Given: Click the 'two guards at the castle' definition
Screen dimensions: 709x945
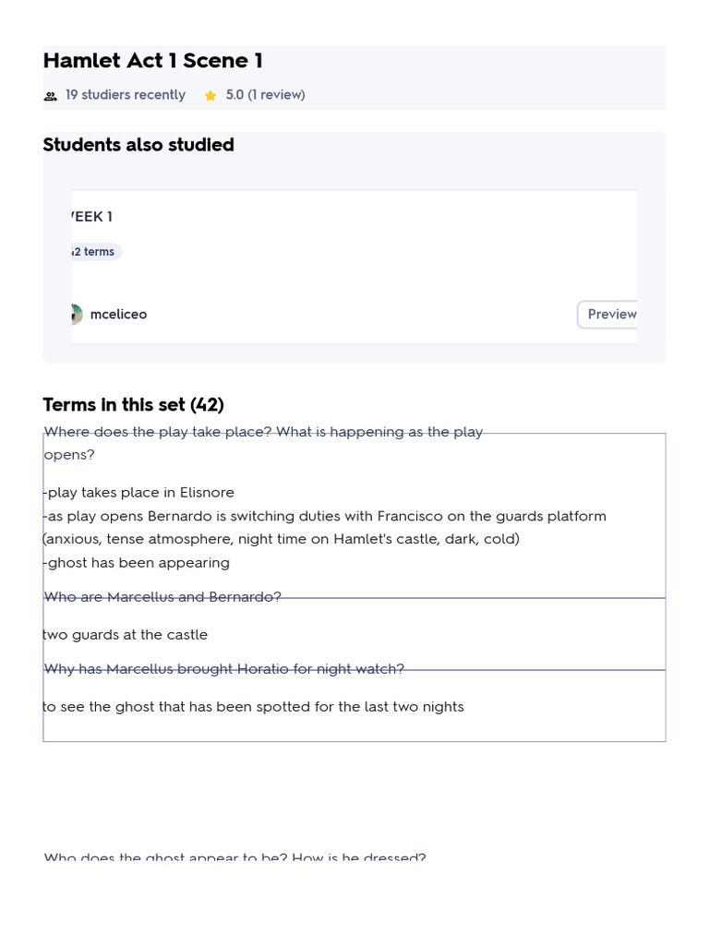Looking at the screenshot, I should (126, 635).
